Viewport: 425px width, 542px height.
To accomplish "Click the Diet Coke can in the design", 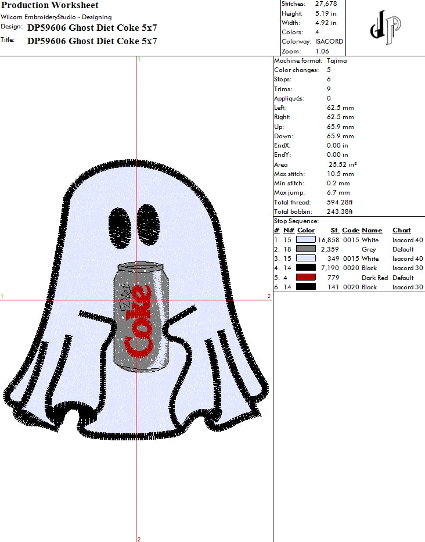I will tap(141, 317).
